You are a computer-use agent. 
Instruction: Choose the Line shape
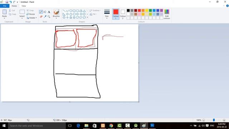(x=64, y=11)
